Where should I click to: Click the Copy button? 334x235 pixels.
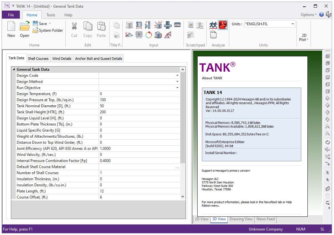(x=87, y=29)
